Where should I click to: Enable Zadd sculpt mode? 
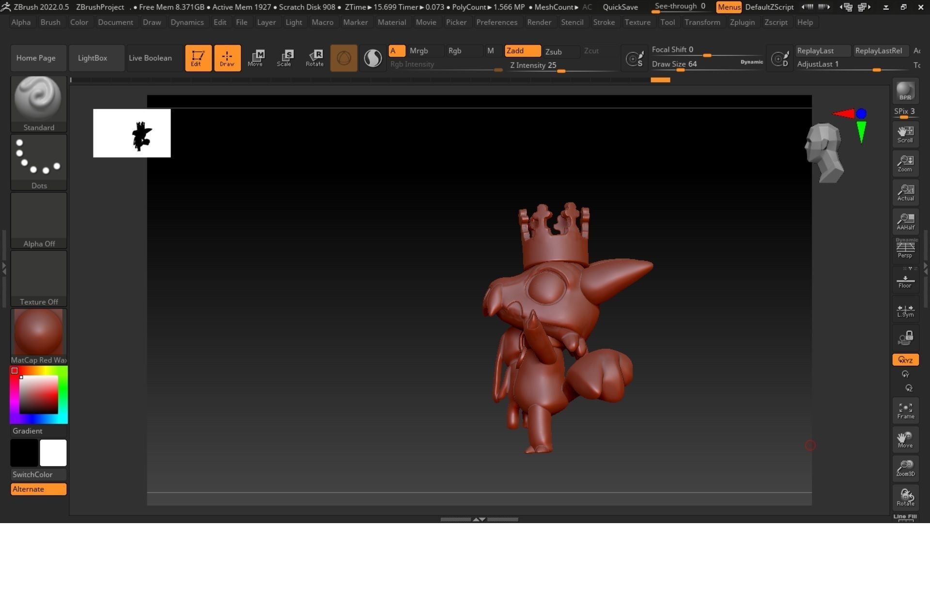point(522,51)
